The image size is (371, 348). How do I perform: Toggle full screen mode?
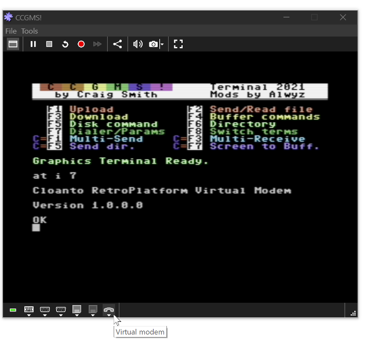179,44
